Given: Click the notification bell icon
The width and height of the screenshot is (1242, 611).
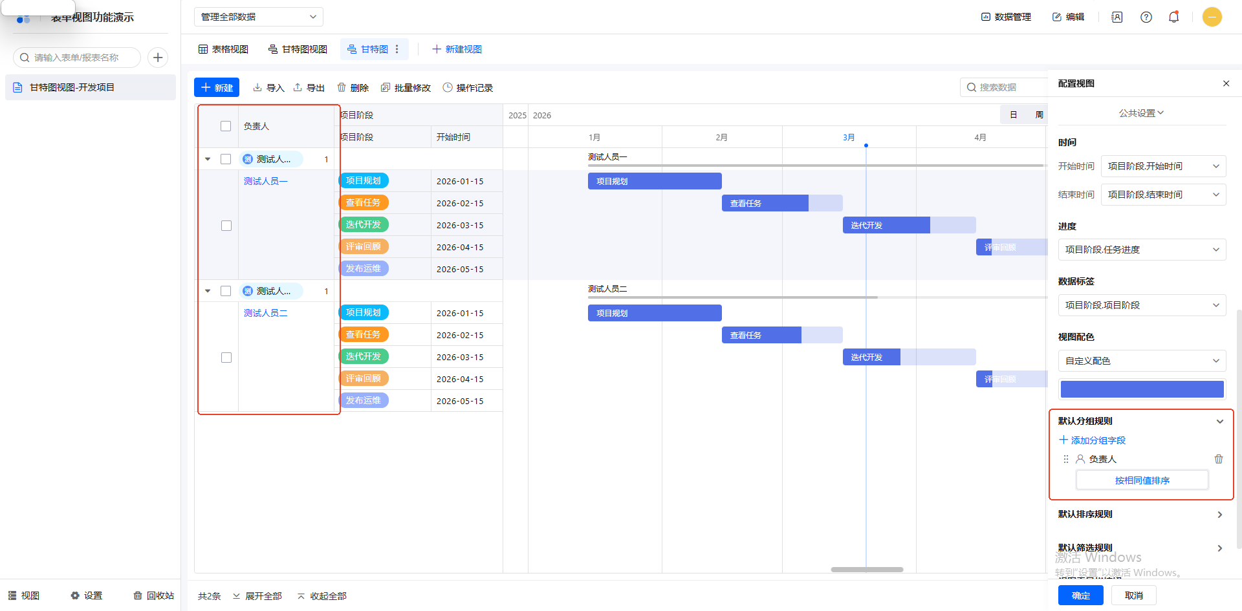Looking at the screenshot, I should [x=1173, y=17].
